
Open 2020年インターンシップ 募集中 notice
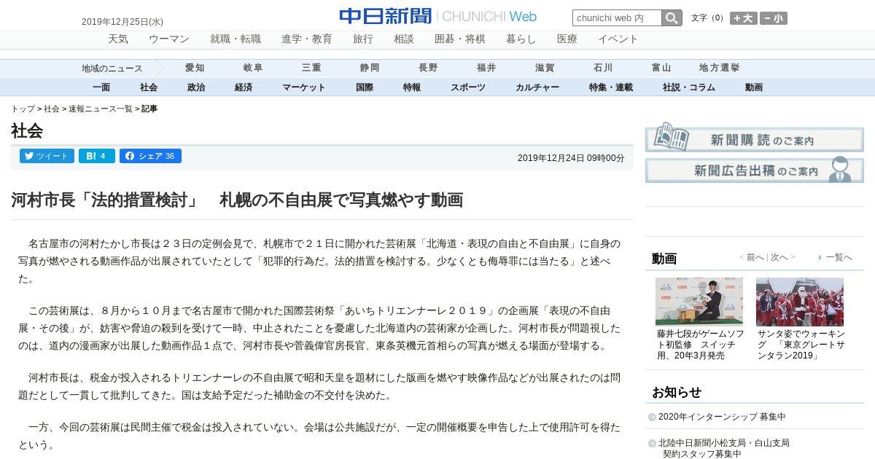pos(722,417)
